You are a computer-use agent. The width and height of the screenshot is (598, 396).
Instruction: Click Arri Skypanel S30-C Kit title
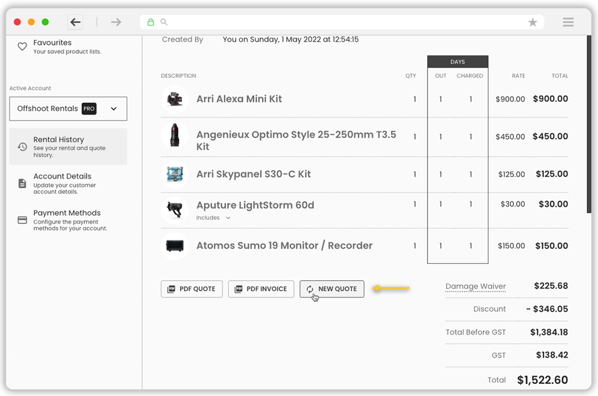(x=254, y=174)
